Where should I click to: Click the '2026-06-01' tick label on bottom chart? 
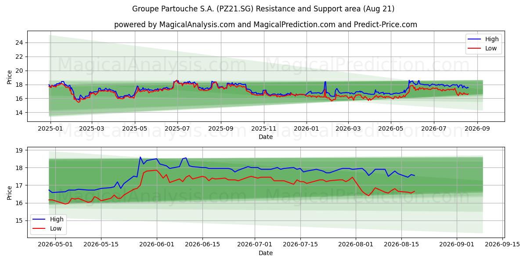point(157,245)
